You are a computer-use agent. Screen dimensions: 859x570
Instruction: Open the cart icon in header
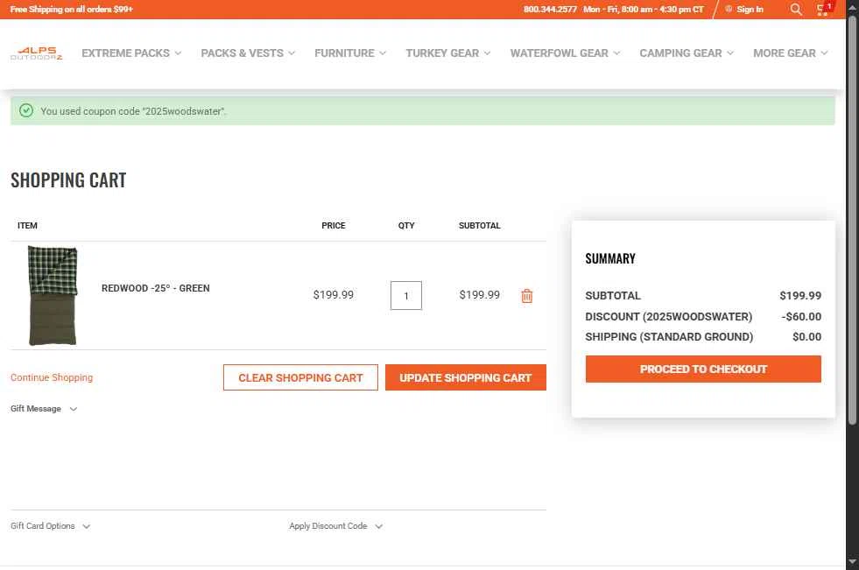click(823, 10)
